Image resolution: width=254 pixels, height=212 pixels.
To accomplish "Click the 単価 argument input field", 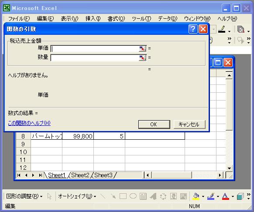I will [x=95, y=48].
